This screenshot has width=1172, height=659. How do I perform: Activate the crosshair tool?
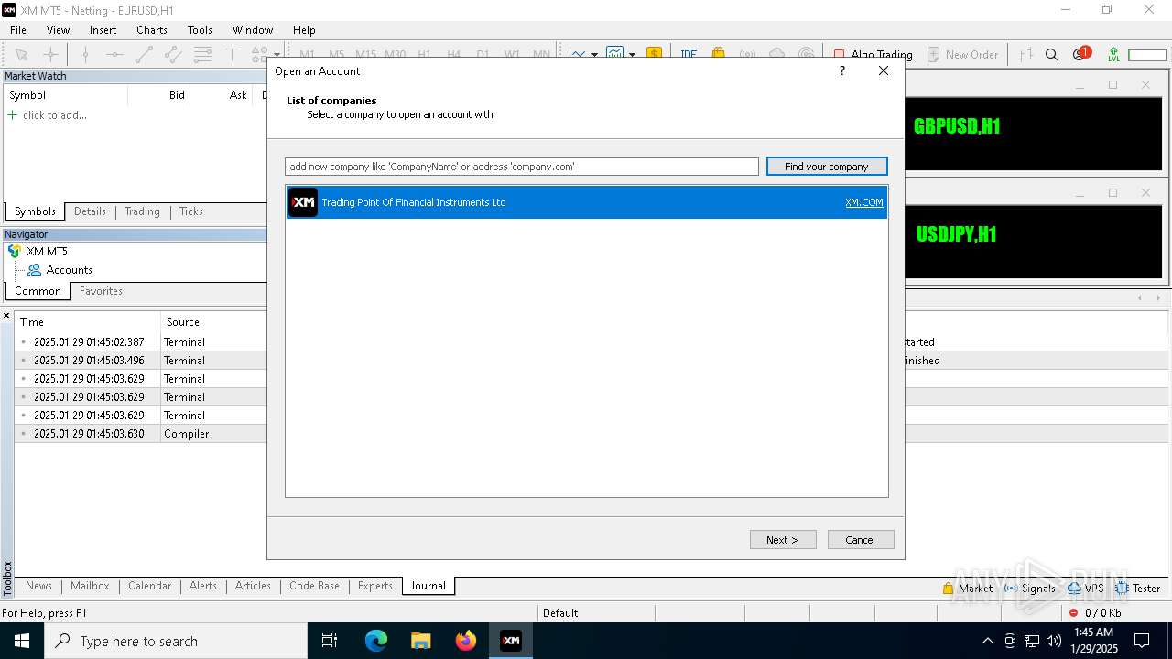tap(51, 54)
